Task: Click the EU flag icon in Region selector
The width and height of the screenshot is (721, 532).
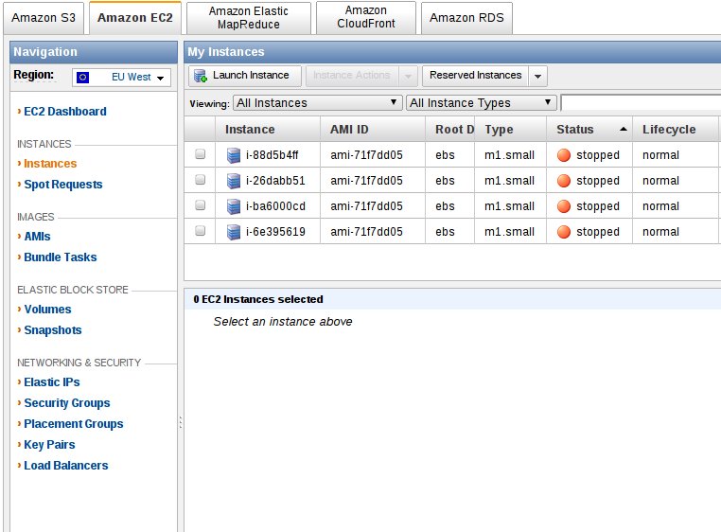Action: click(x=82, y=78)
